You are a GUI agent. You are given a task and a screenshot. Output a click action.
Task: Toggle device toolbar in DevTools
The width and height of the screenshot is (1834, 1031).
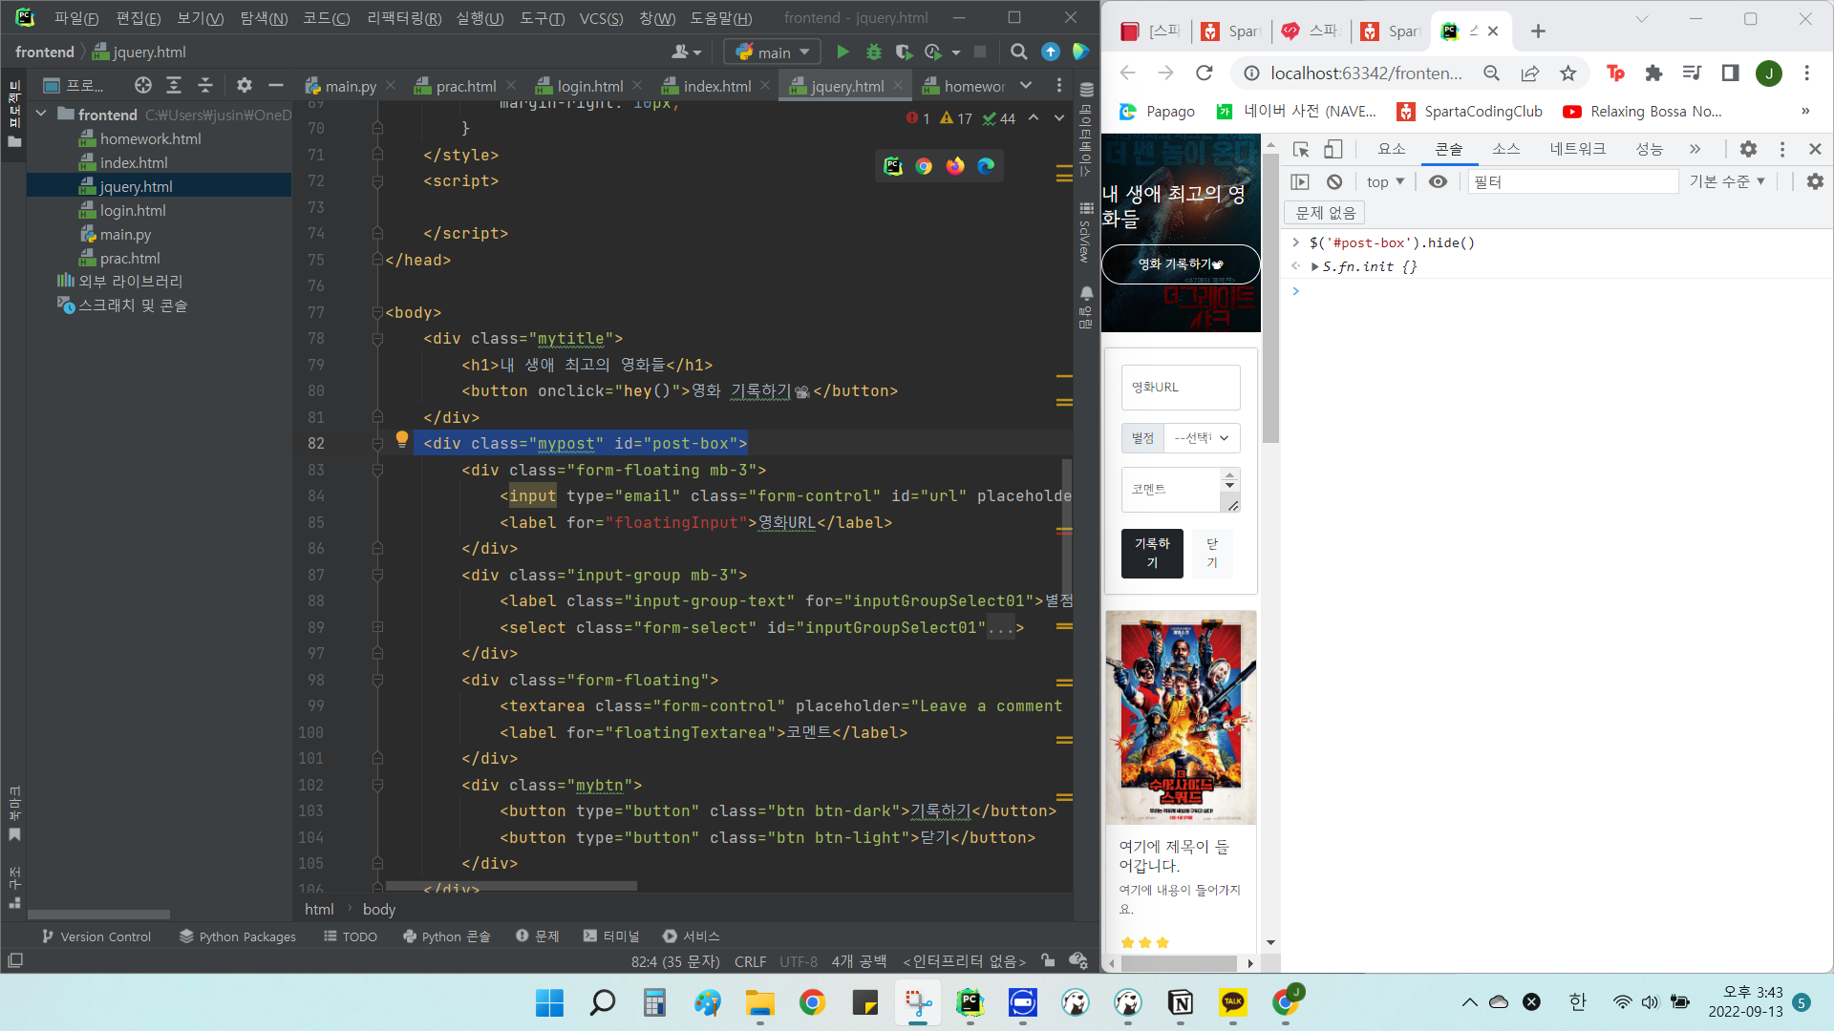[1333, 149]
